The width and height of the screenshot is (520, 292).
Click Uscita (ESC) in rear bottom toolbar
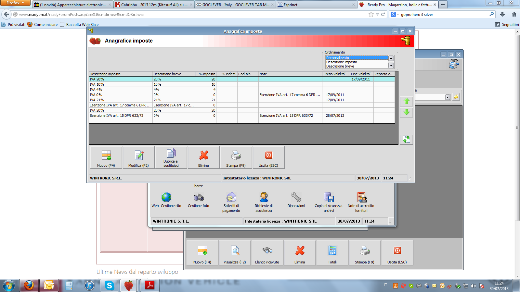pos(397,253)
